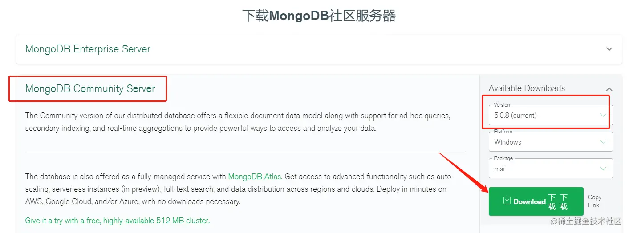This screenshot has height=233, width=629.
Task: Click the Platform dropdown arrow icon
Action: click(603, 142)
